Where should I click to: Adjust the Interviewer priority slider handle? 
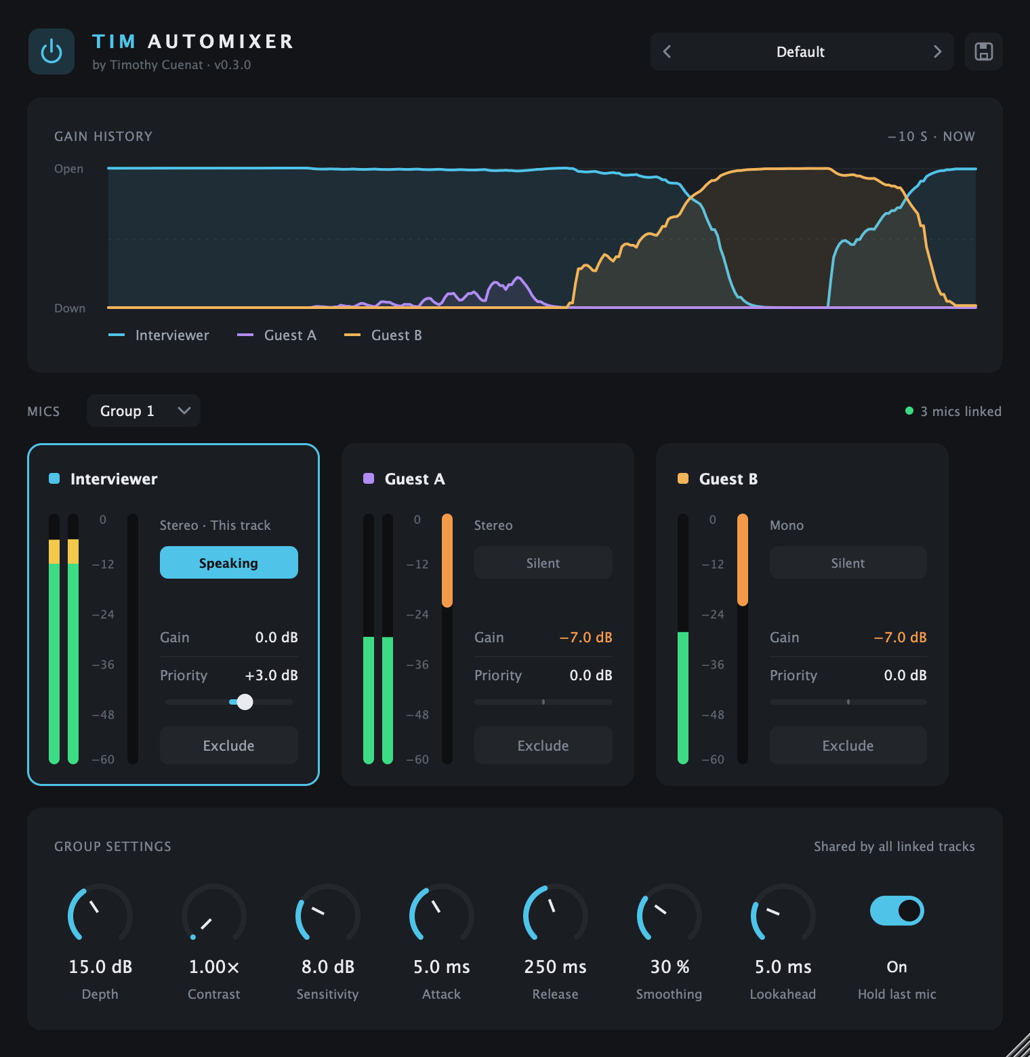coord(245,702)
